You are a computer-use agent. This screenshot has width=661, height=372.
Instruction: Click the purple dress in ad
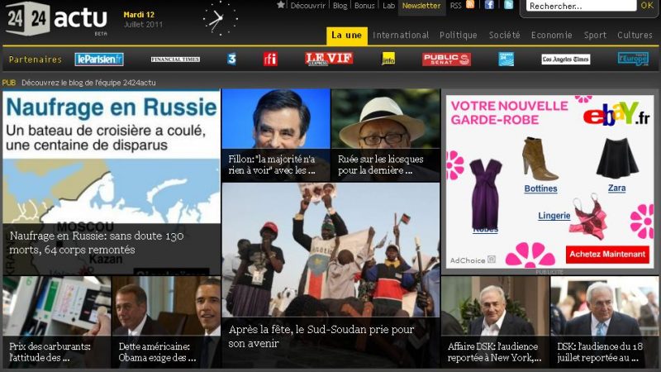coord(485,193)
